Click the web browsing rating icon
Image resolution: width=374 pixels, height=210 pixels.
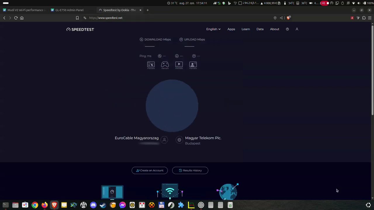(151, 65)
